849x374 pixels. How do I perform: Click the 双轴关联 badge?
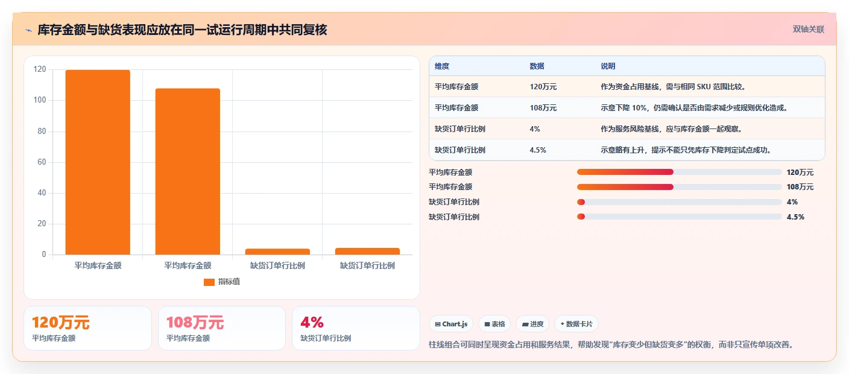tap(808, 29)
